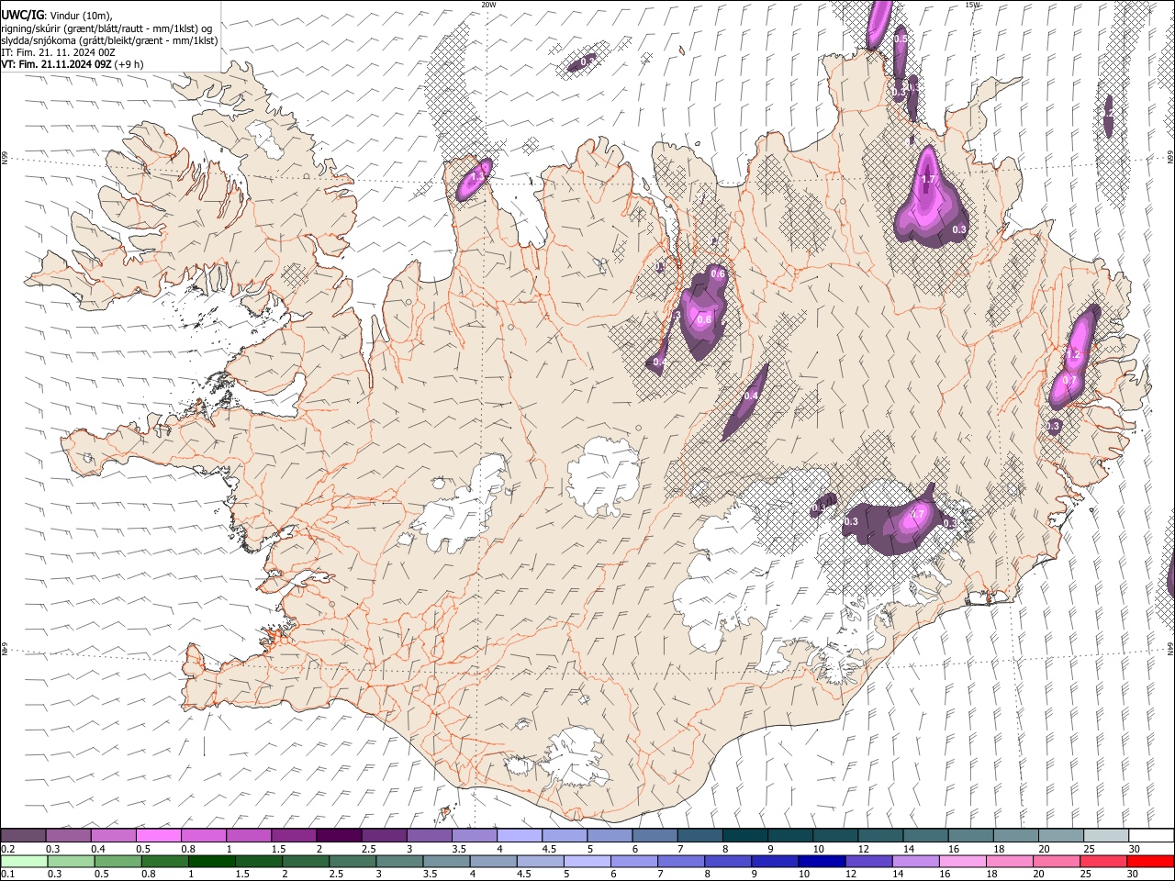The image size is (1175, 881).
Task: Click the 'slydda/snjókoma' legend description line
Action: pyautogui.click(x=109, y=41)
